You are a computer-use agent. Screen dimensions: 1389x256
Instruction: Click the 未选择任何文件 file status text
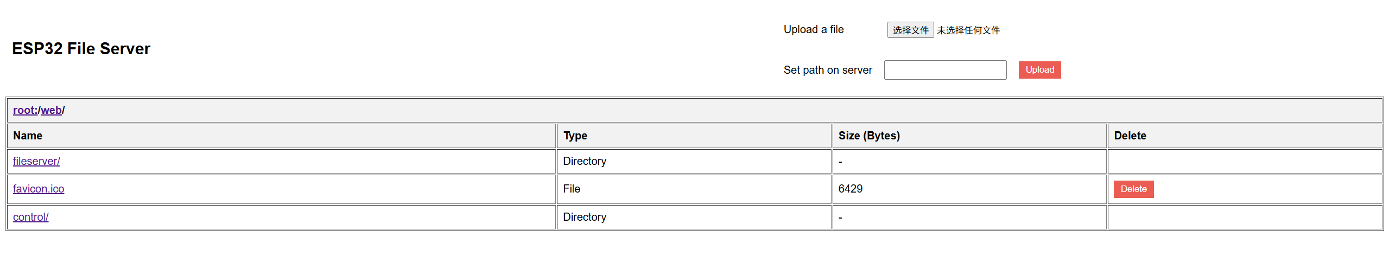point(968,30)
